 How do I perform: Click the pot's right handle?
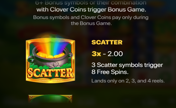point(70,55)
